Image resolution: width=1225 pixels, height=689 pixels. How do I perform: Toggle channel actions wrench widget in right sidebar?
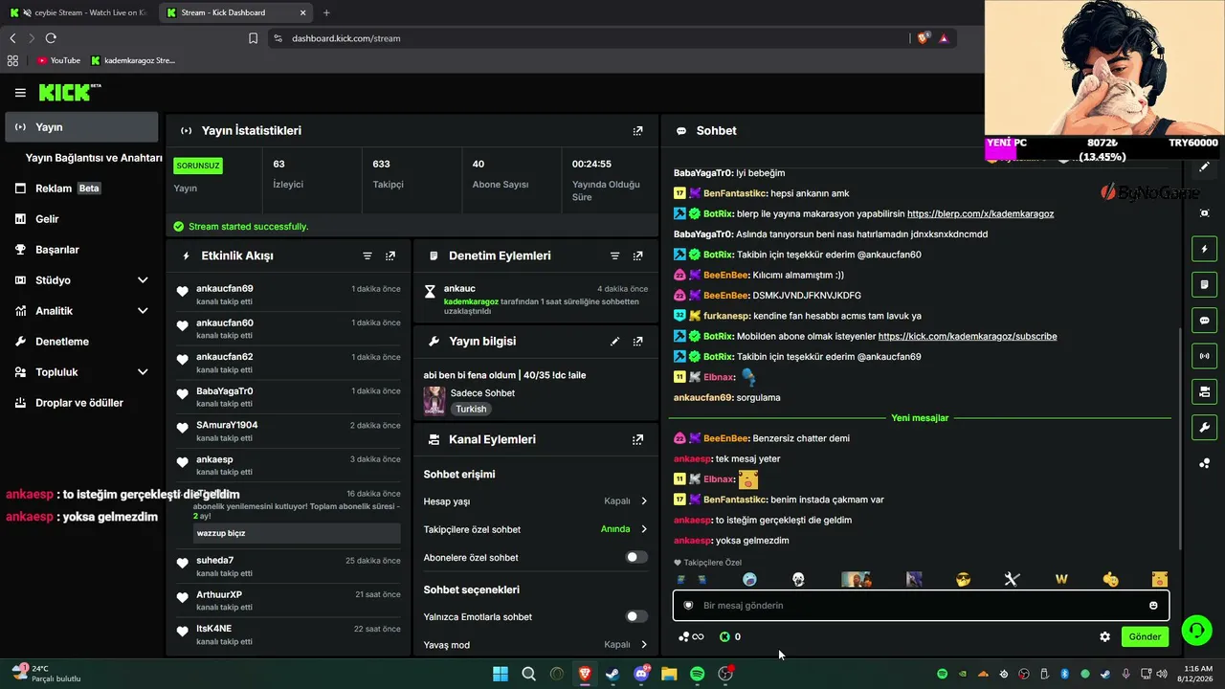coord(1204,427)
